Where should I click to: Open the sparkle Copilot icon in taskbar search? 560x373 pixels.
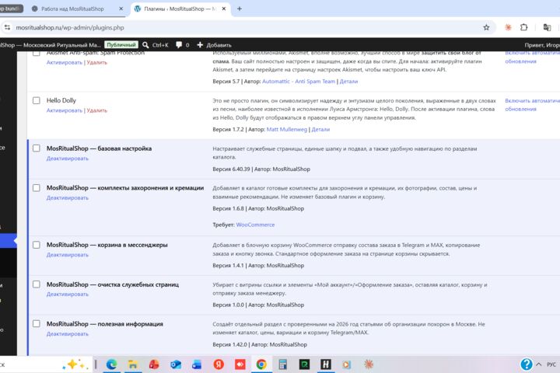[x=75, y=364]
